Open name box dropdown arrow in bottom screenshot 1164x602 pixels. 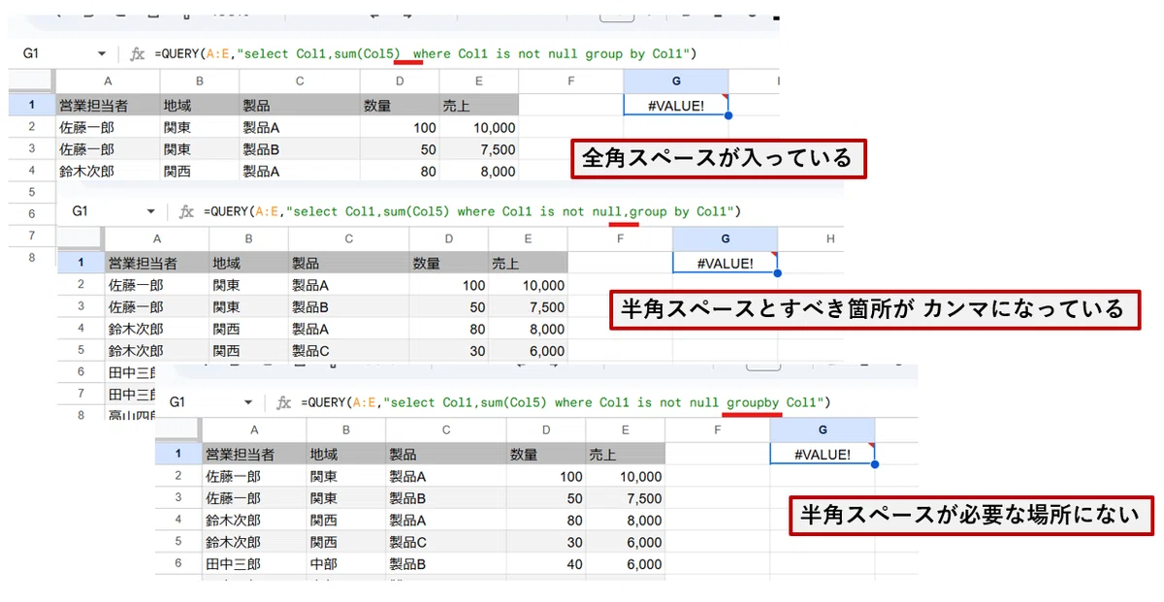248,402
